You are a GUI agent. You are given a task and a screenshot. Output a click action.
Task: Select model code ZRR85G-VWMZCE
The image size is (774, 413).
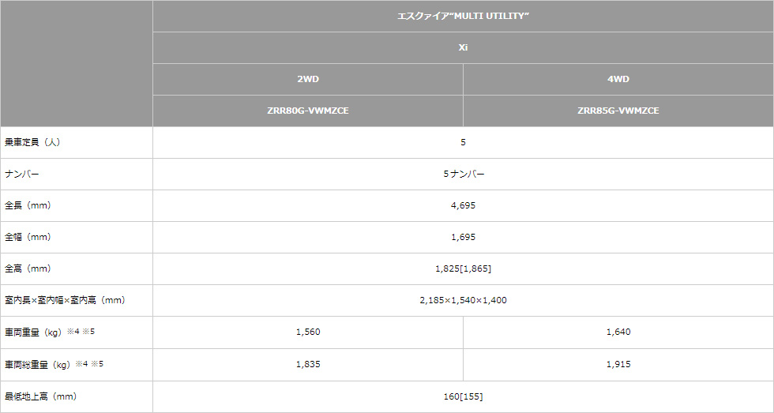(618, 111)
